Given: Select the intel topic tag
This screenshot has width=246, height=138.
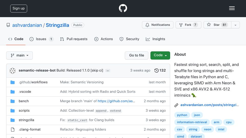Looking at the screenshot, I should 221,129.
